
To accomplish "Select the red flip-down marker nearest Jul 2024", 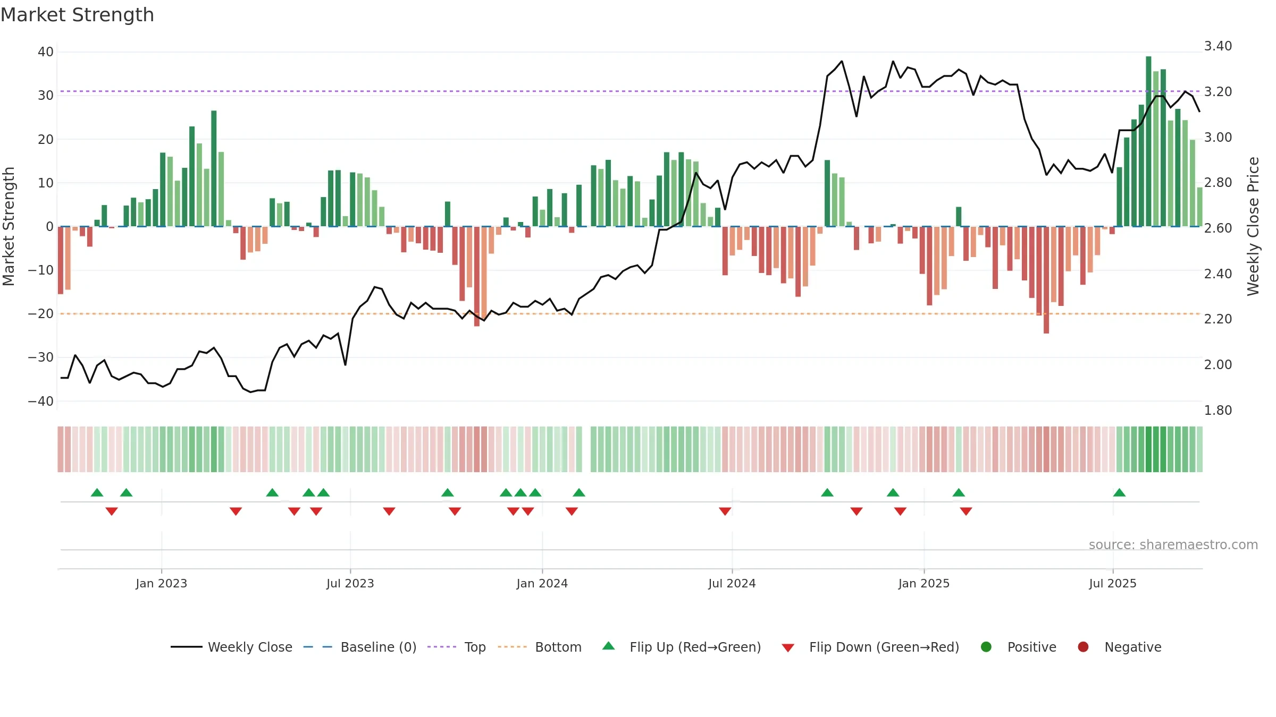I will coord(725,511).
